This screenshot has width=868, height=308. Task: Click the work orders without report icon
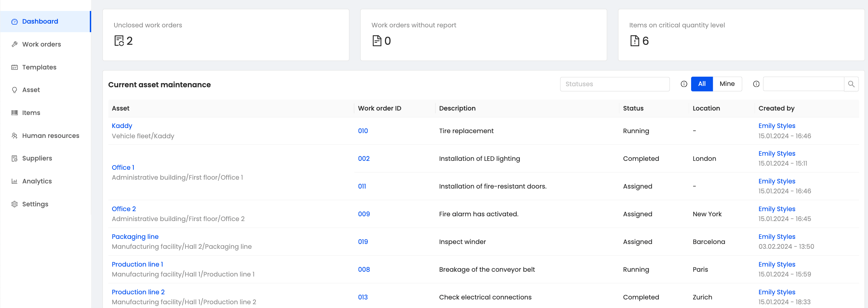tap(377, 41)
